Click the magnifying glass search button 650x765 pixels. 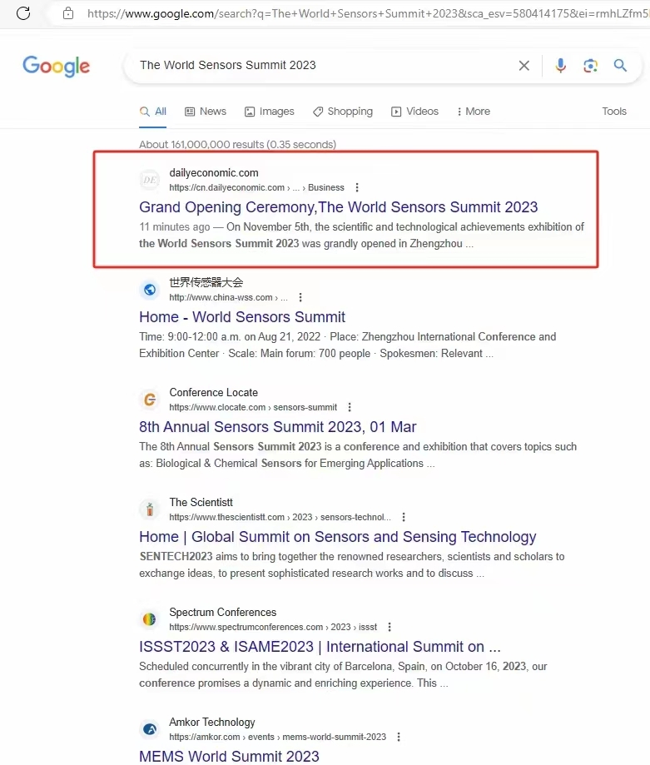click(620, 66)
